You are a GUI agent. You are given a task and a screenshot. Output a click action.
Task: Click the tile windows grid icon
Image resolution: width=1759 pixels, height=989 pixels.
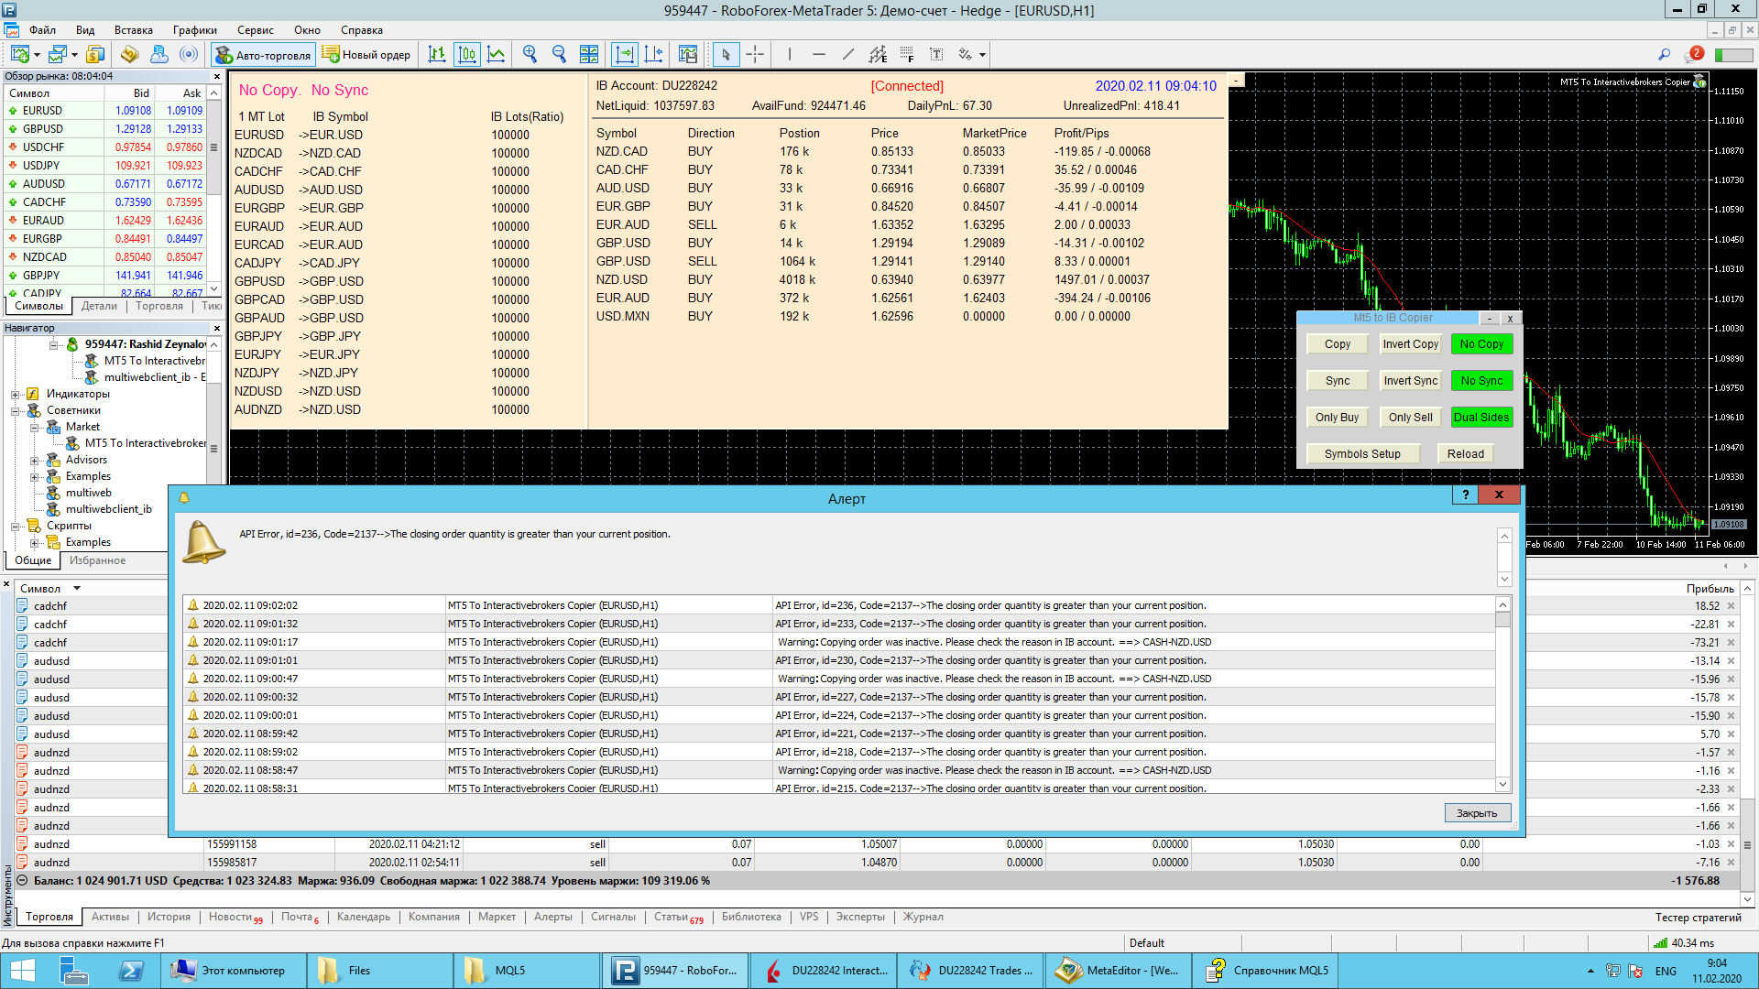point(589,55)
